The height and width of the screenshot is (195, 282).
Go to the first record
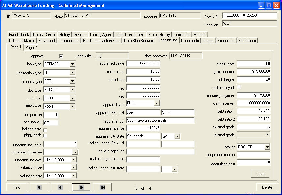point(39,187)
